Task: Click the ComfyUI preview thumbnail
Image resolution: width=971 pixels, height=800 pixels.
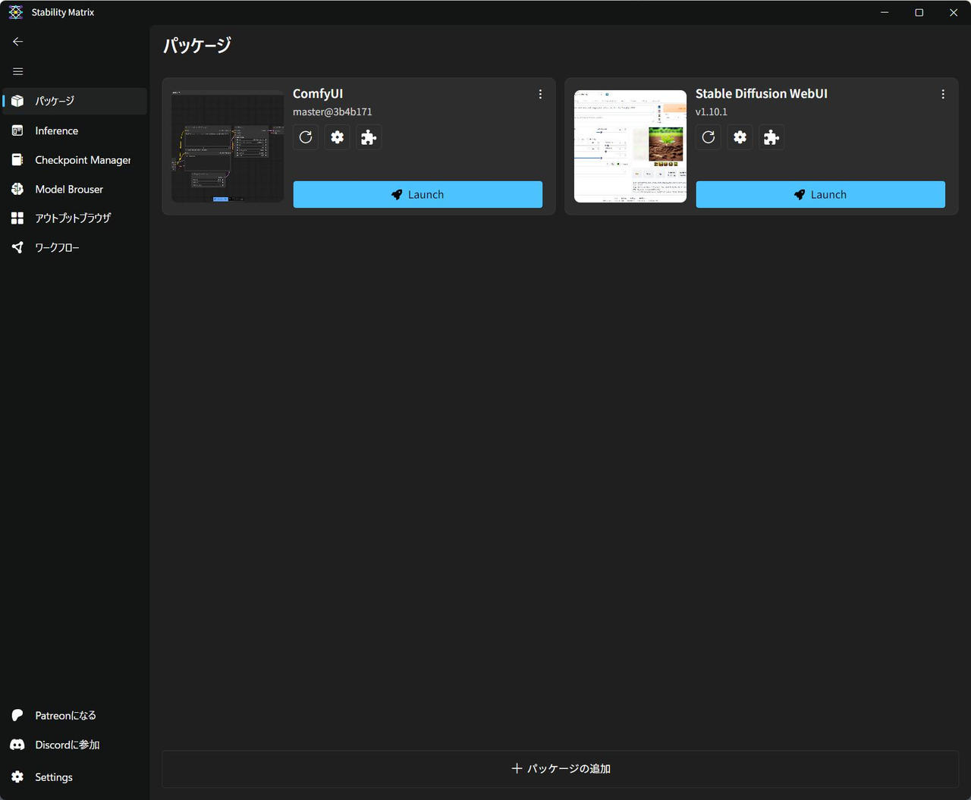Action: (228, 146)
